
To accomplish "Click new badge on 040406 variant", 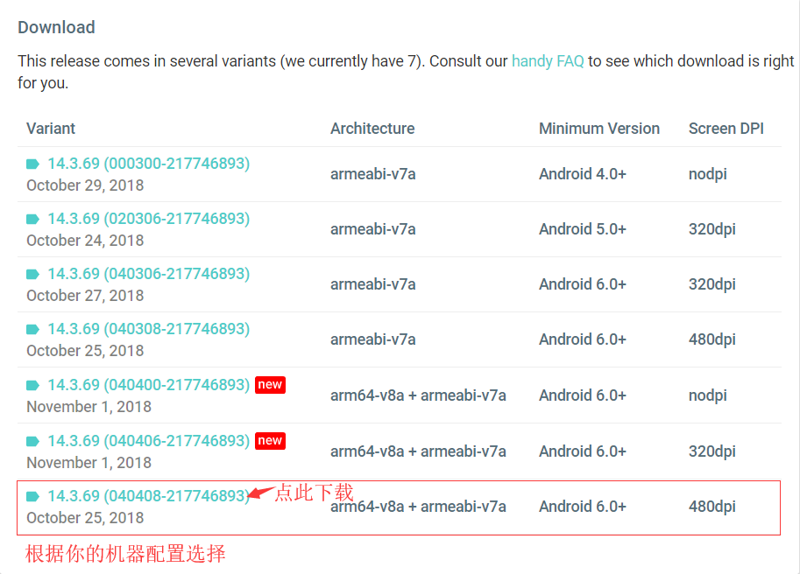I will pos(270,440).
